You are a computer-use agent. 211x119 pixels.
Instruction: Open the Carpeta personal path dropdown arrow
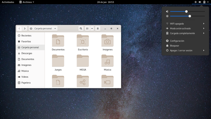point(55,29)
